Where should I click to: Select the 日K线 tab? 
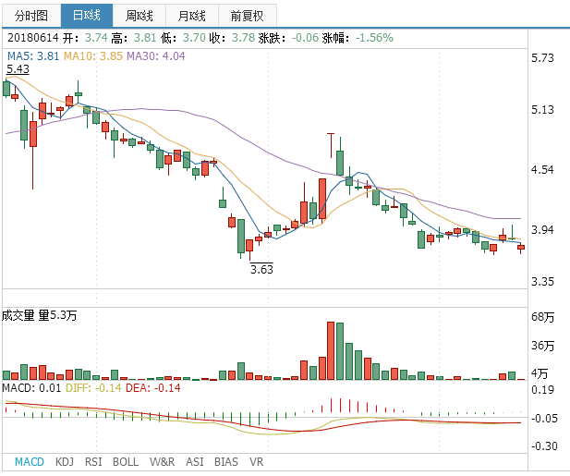coord(87,16)
